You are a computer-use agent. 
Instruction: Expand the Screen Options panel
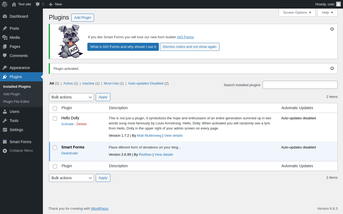coord(297,12)
